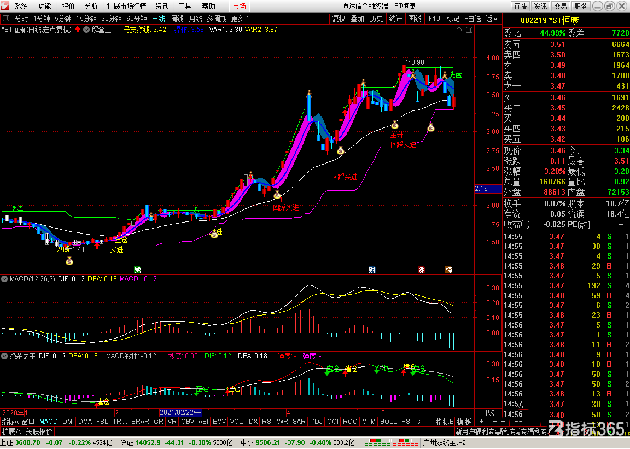Open the 关联报价 tab
Image resolution: width=630 pixels, height=449 pixels.
(x=39, y=431)
